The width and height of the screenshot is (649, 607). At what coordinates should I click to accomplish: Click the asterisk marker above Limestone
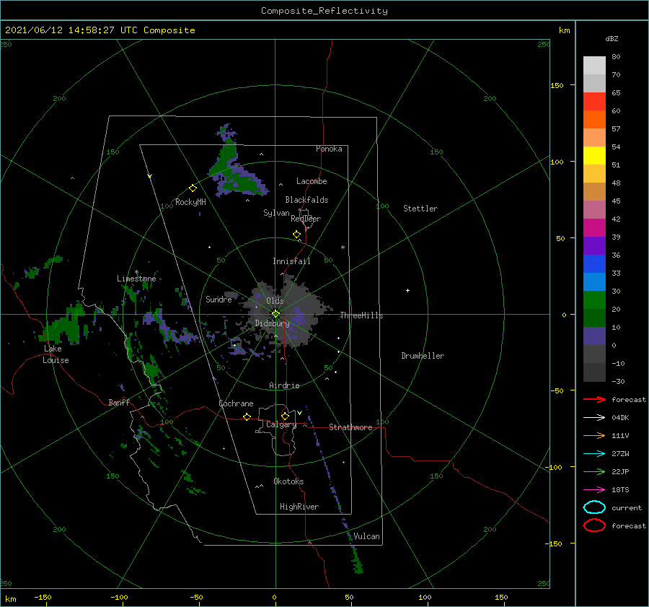click(x=136, y=273)
